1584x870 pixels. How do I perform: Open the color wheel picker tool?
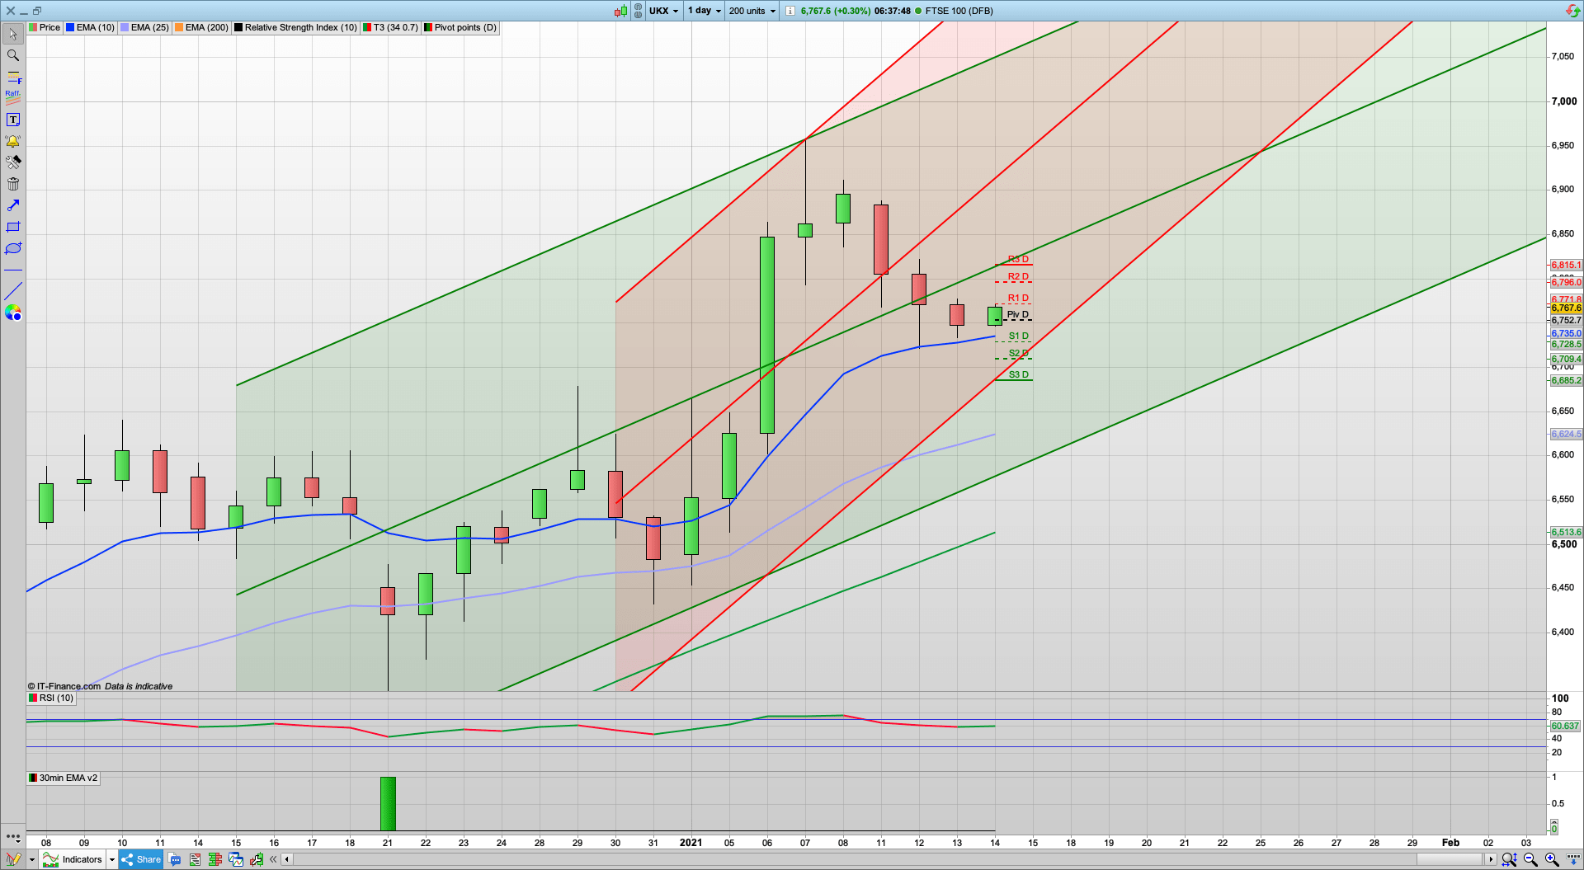13,313
